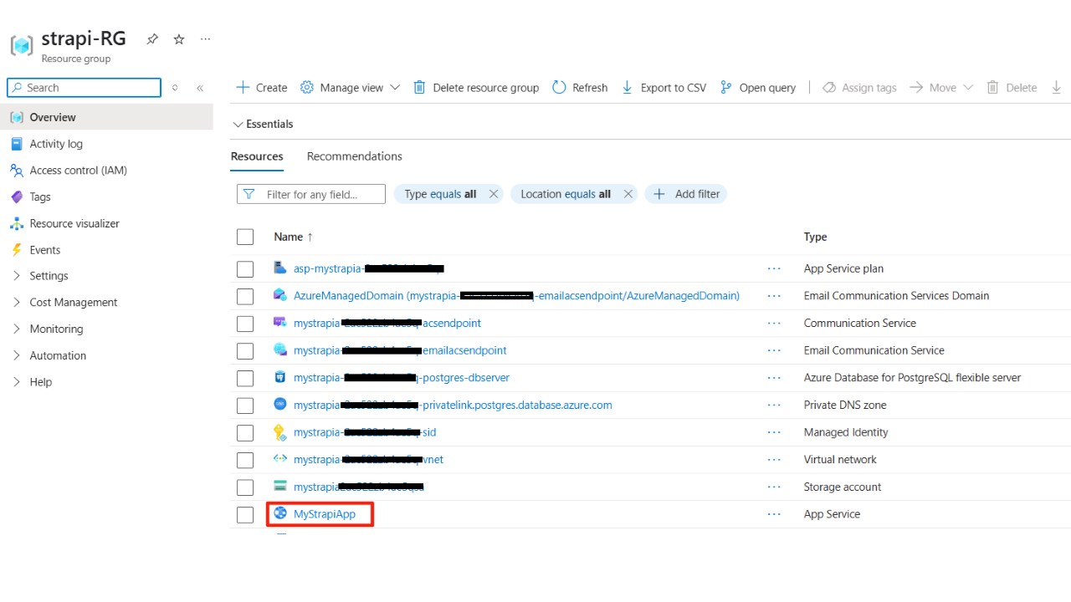Collapse the Essentials section
1071x602 pixels.
pyautogui.click(x=263, y=124)
